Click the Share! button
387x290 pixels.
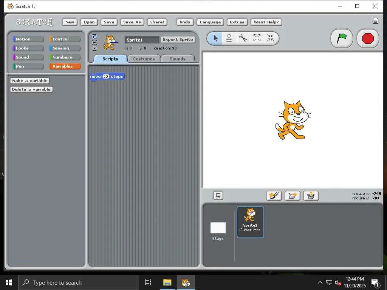[x=157, y=22]
